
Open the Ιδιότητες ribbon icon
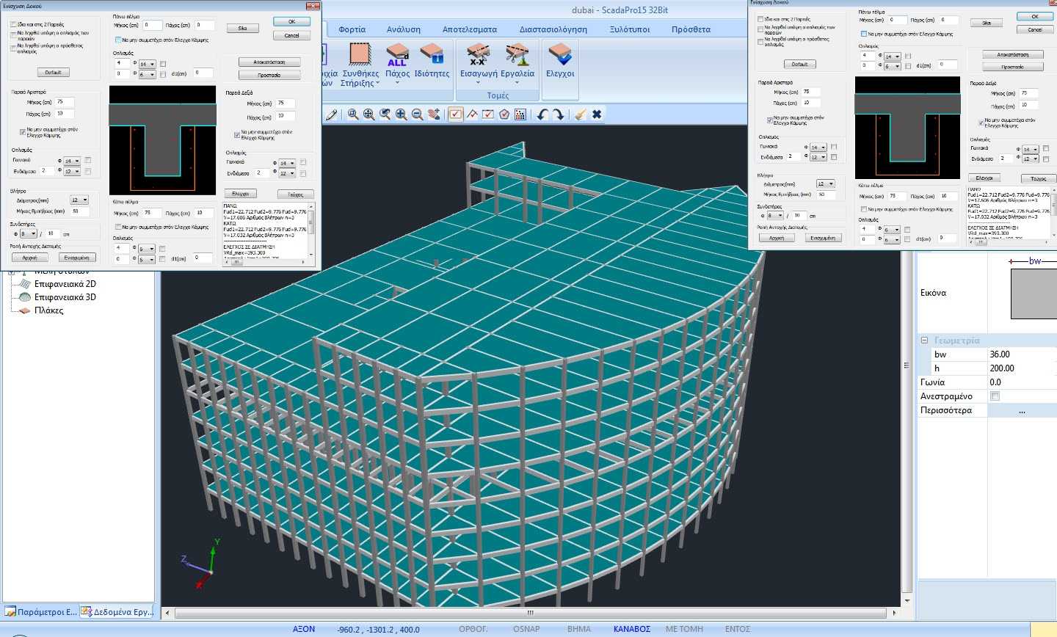pyautogui.click(x=432, y=55)
